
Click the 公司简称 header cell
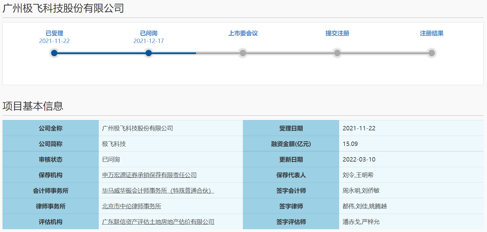tap(51, 144)
